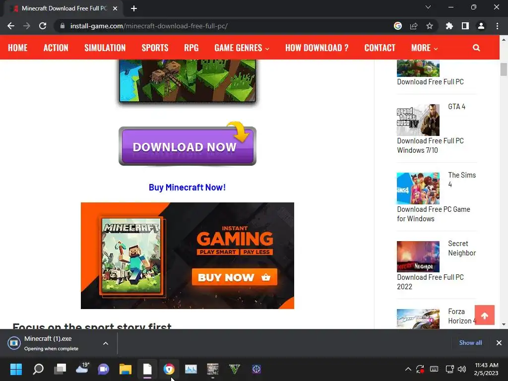Click the page vertical scrollbar thumb
This screenshot has width=508, height=381.
point(504,69)
